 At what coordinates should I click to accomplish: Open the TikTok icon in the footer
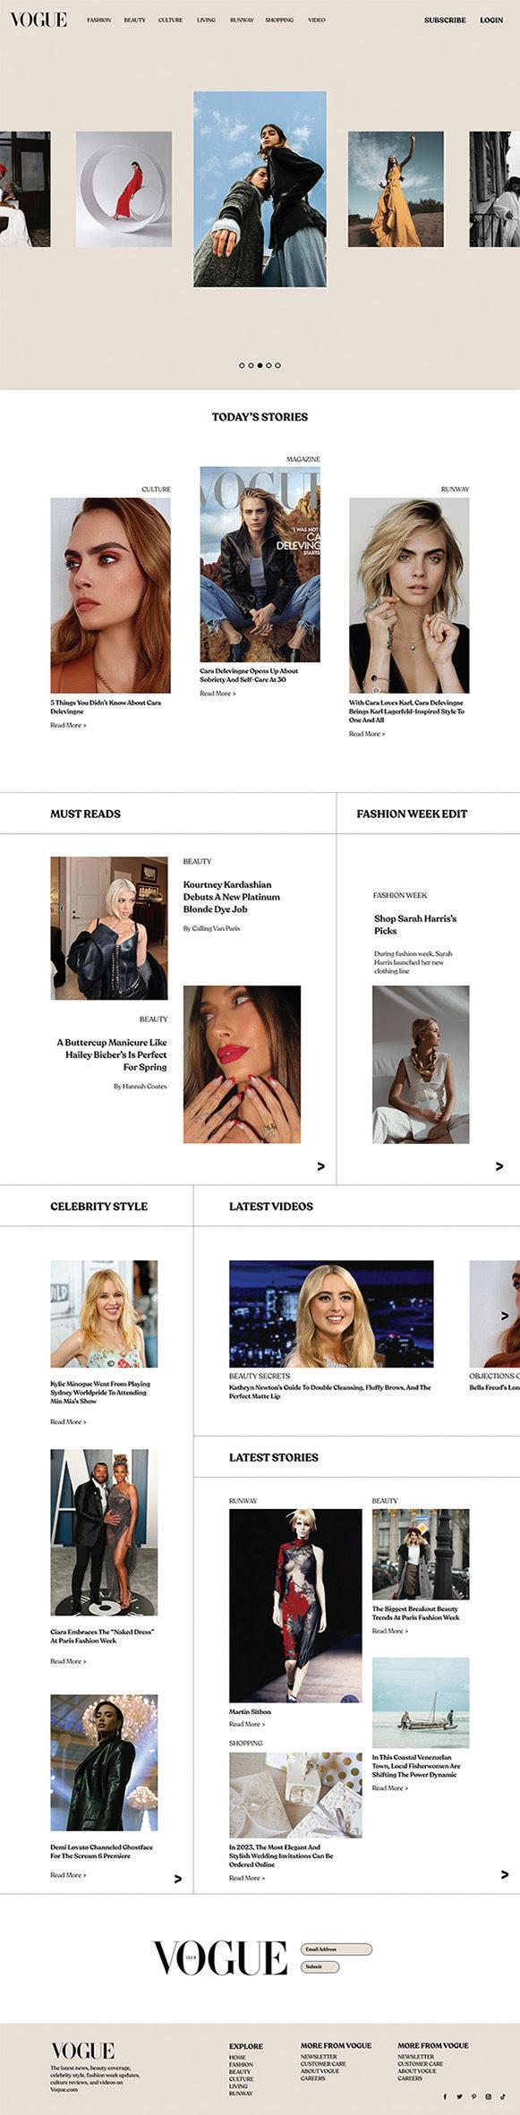click(x=503, y=2096)
